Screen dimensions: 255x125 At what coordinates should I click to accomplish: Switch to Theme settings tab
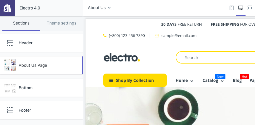(x=62, y=23)
